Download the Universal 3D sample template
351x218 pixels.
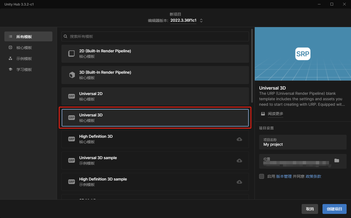239,160
